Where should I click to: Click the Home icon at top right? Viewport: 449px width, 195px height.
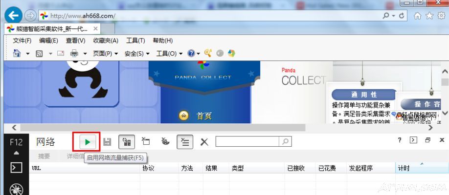coord(418,16)
